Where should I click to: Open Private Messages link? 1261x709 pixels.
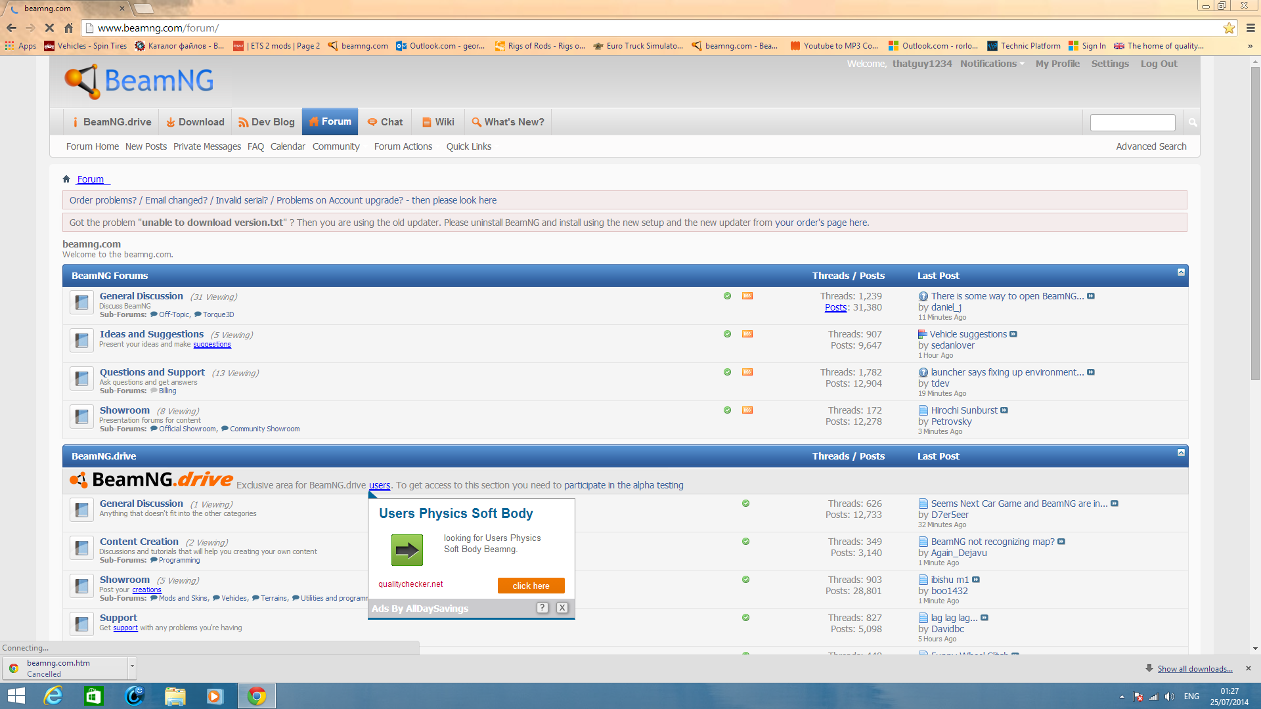[207, 146]
